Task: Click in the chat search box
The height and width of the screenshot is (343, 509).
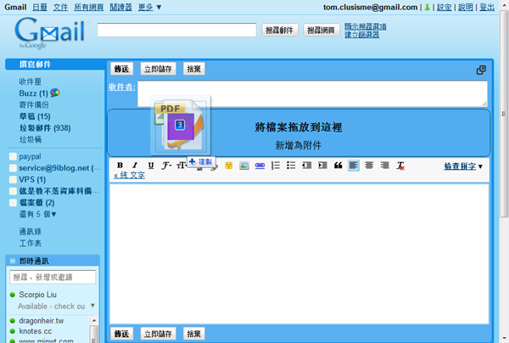Action: tap(53, 277)
